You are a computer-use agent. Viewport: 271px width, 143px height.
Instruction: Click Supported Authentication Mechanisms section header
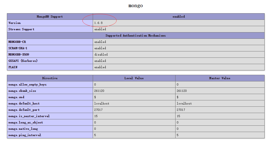click(135, 35)
